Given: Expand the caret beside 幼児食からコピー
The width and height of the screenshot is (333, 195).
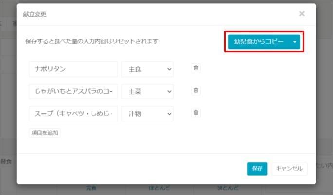Looking at the screenshot, I should pyautogui.click(x=295, y=42).
